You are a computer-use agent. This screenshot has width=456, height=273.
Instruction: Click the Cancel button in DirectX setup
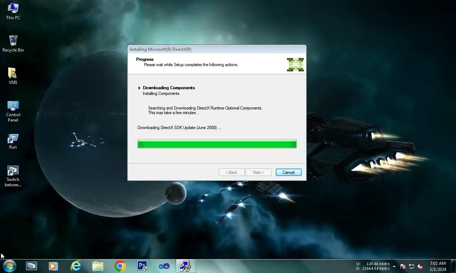coord(289,172)
